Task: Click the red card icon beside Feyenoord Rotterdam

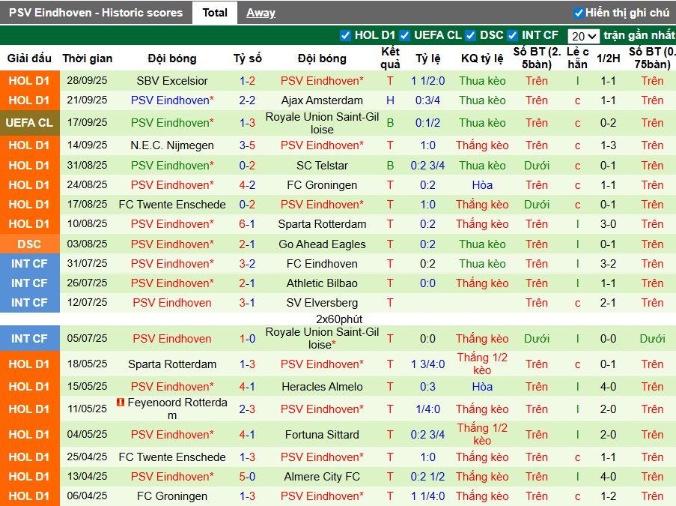Action: (x=121, y=403)
